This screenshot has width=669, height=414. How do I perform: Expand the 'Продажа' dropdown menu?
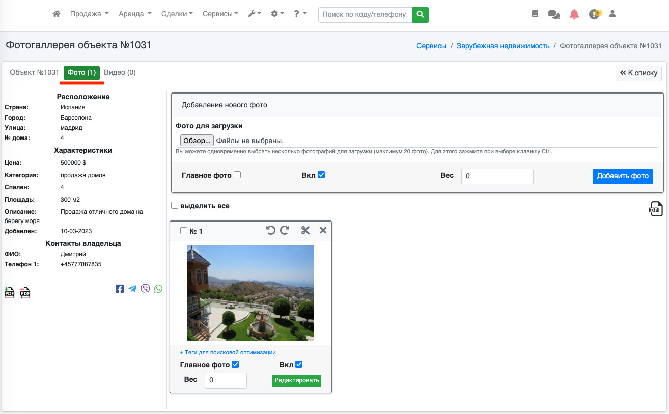(90, 14)
